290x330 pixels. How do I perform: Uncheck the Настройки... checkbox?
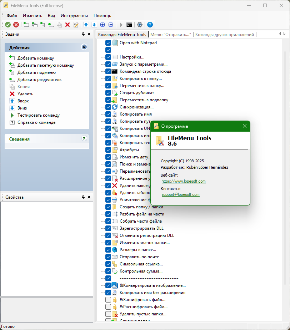click(108, 57)
